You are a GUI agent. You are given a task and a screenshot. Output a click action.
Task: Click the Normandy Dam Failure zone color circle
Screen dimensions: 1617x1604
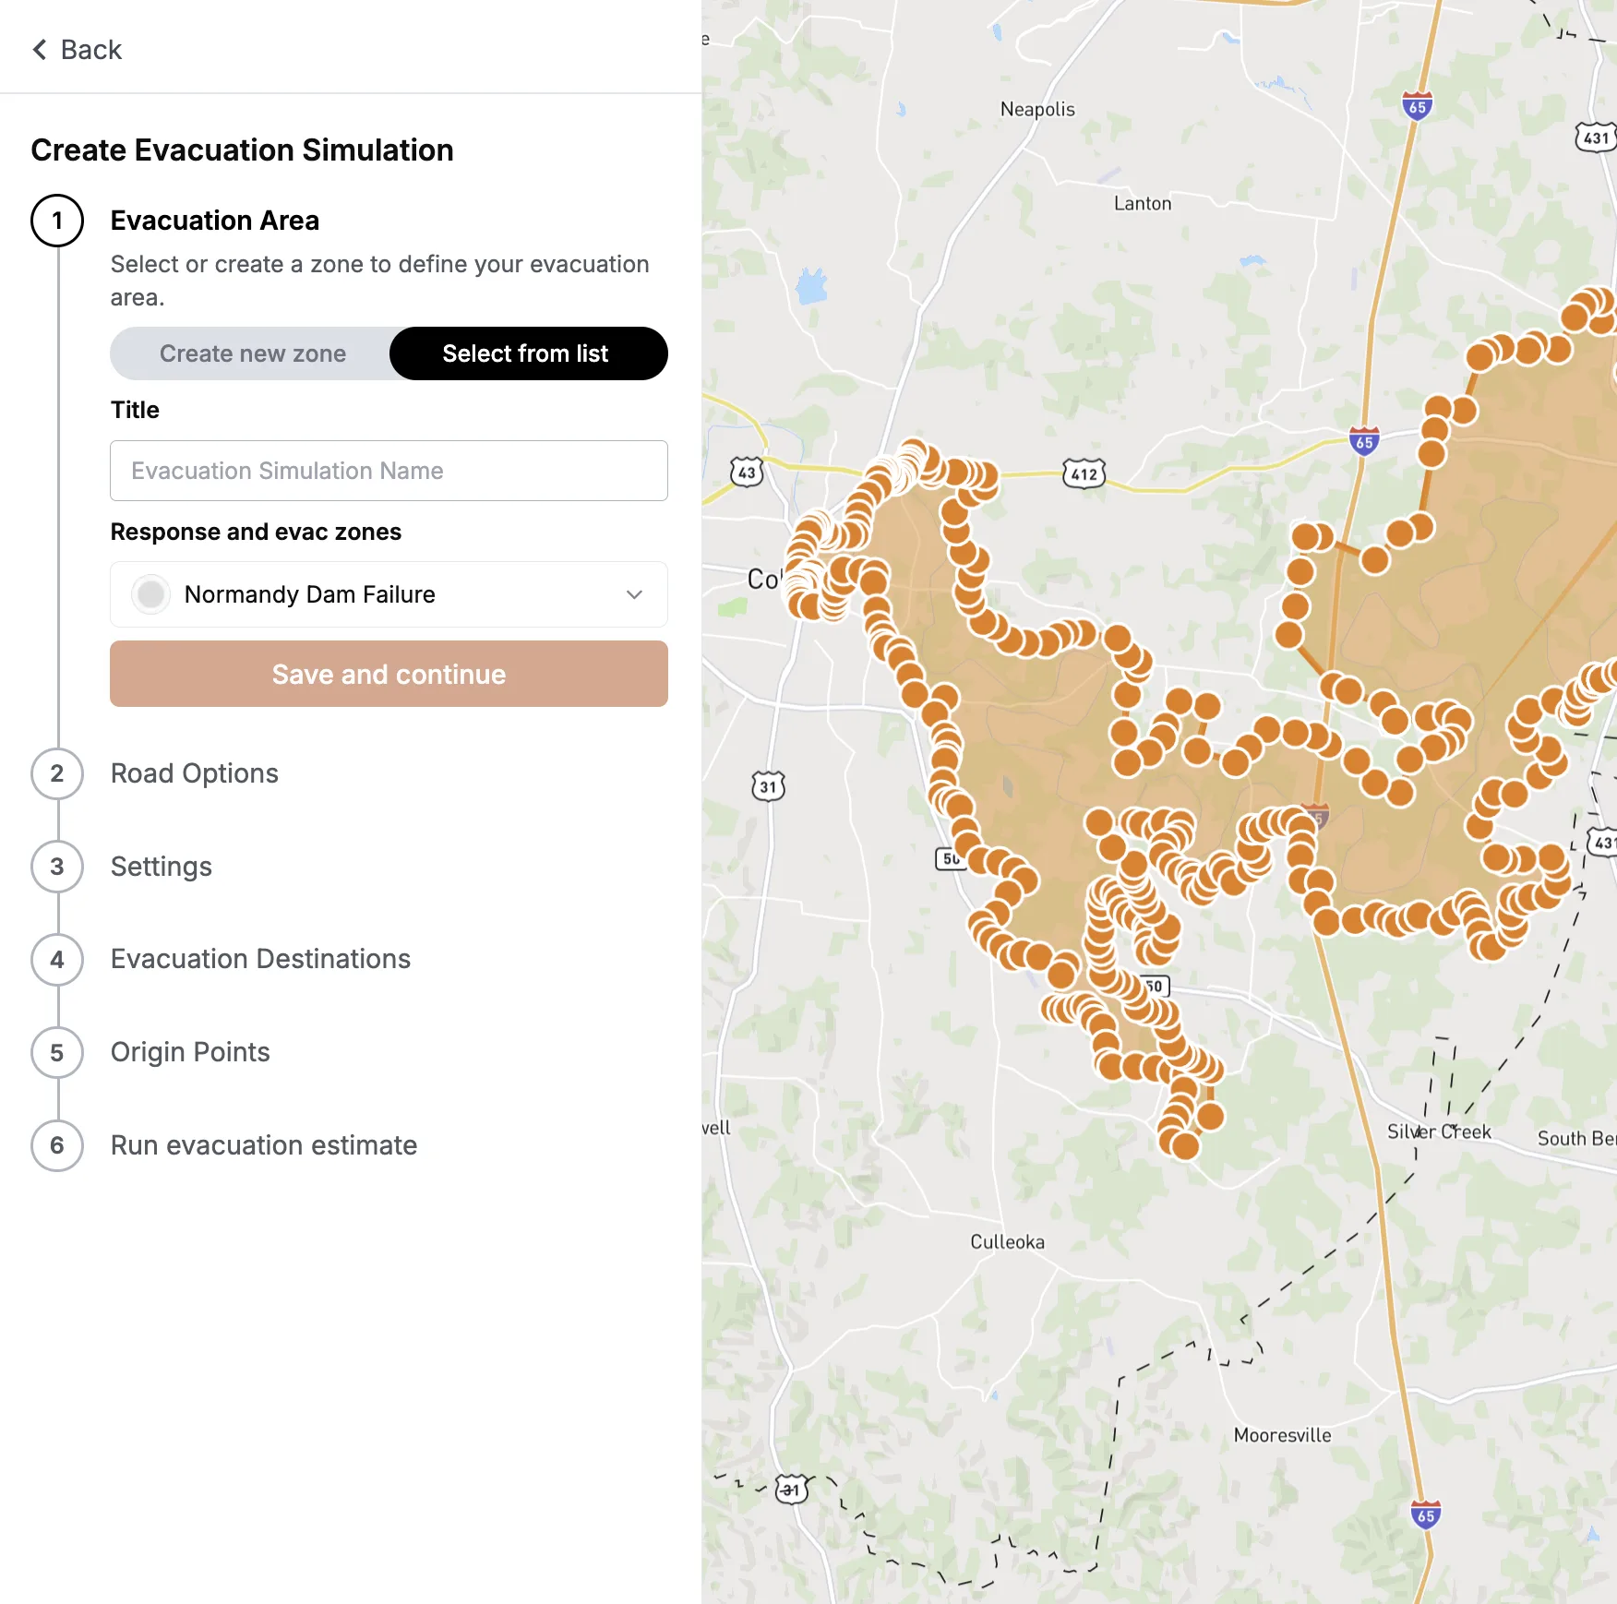click(150, 594)
